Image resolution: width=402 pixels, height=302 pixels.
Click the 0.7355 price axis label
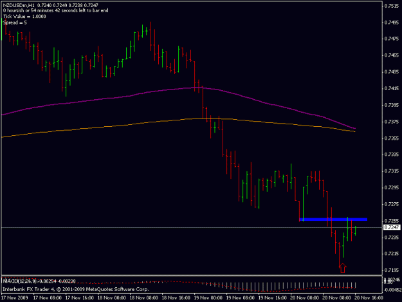(392, 138)
